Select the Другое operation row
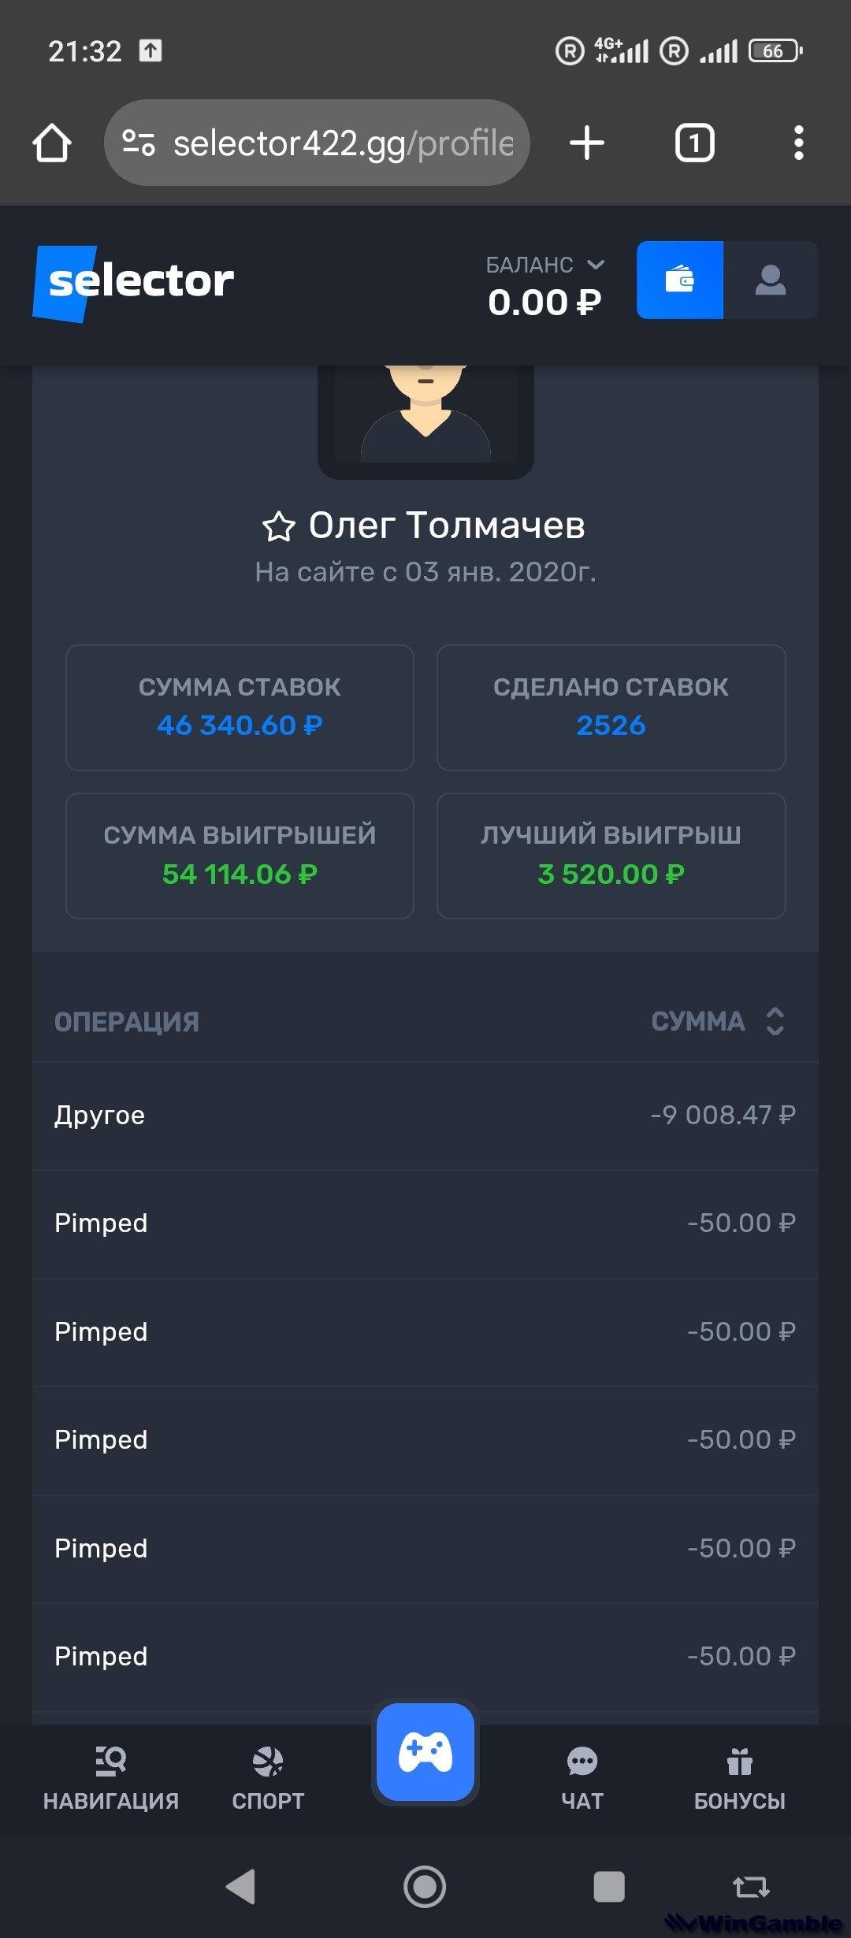The width and height of the screenshot is (851, 1938). click(x=425, y=1115)
